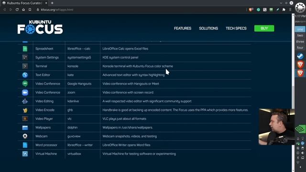Click the 'ghb' command cell

point(70,110)
